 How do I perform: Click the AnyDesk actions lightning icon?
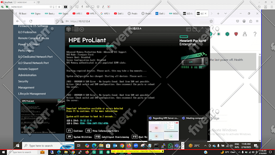click(x=82, y=6)
